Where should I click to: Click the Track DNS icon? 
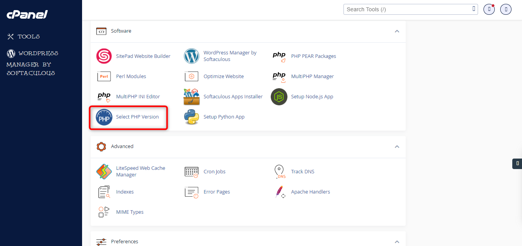pos(280,172)
